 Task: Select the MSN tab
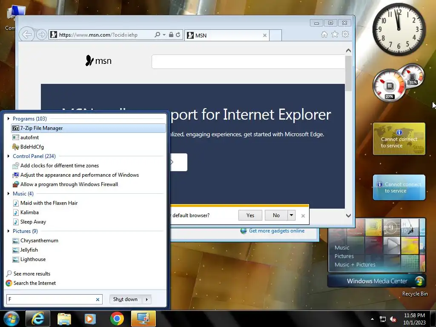(x=227, y=35)
